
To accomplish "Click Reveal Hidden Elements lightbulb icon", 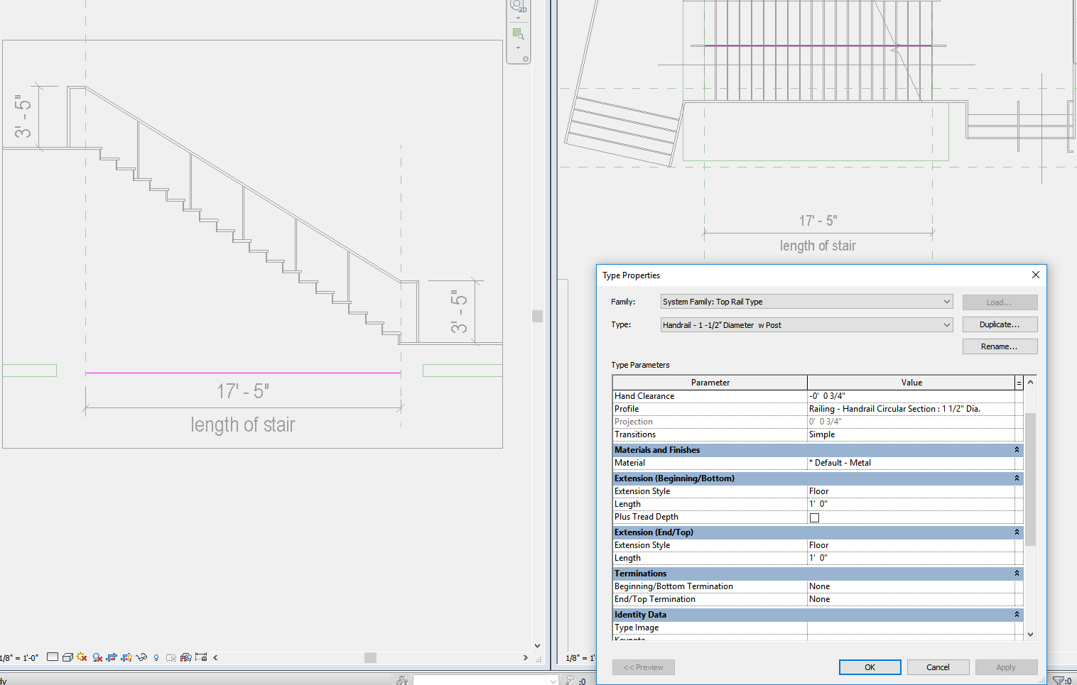I will (x=156, y=658).
